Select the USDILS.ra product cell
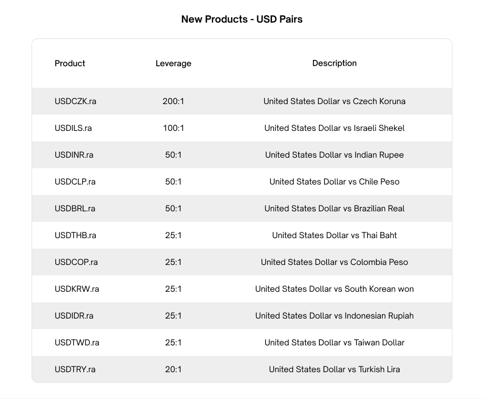This screenshot has height=399, width=484. [73, 128]
